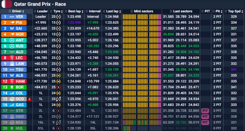Viewport: 245px width, 131px height.
Task: Select the TSU driver badge
Action: (x=14, y=70)
